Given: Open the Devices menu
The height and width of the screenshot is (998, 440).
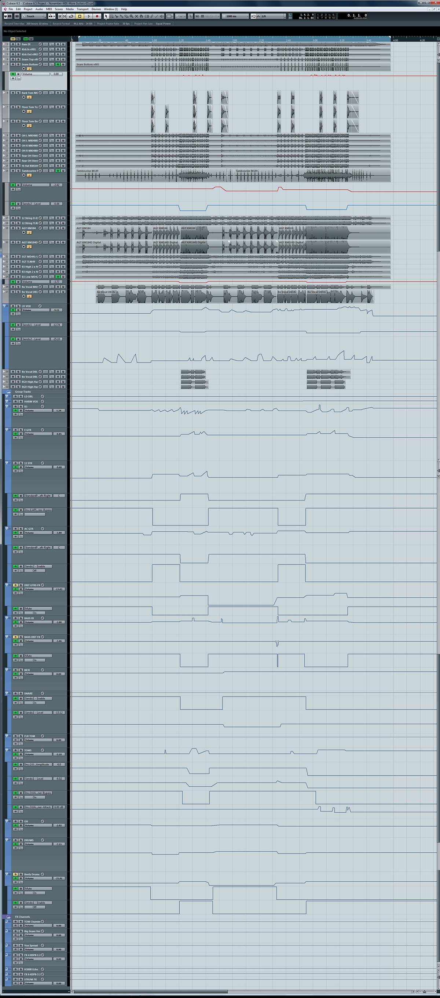Looking at the screenshot, I should (x=96, y=9).
